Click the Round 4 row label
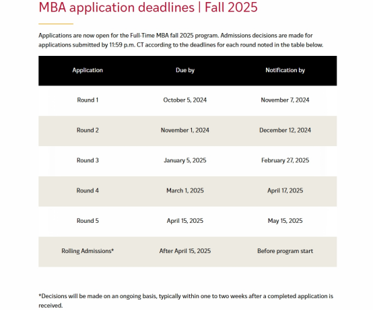Image resolution: width=373 pixels, height=311 pixels. (88, 191)
